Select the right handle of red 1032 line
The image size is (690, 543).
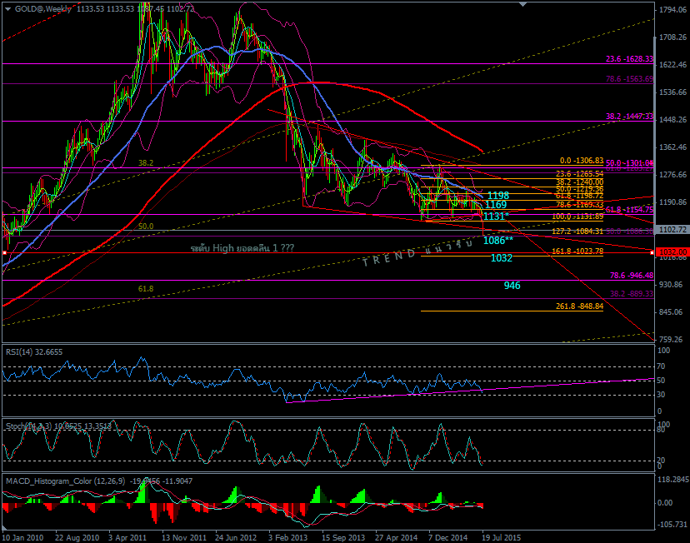coord(652,253)
